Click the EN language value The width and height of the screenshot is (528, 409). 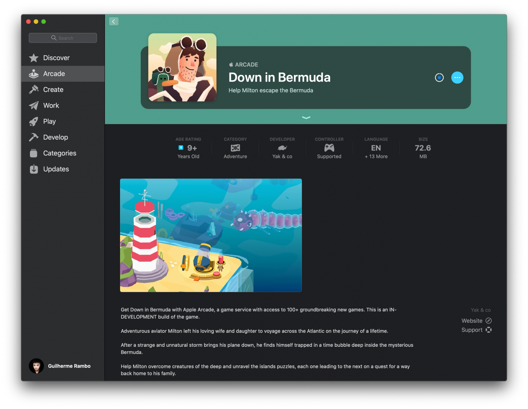(x=376, y=148)
